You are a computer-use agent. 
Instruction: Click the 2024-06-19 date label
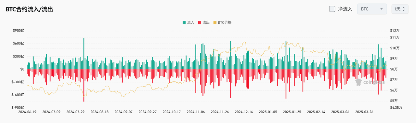[27, 112]
